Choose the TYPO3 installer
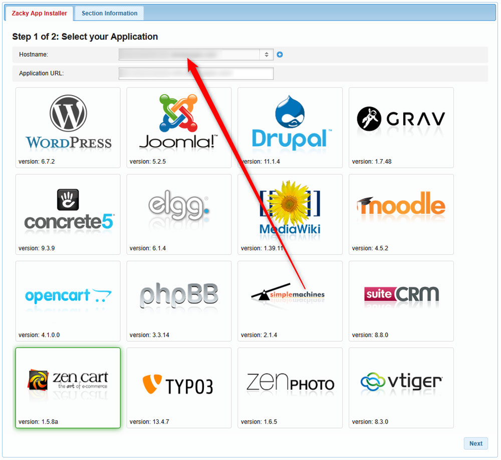 point(179,385)
